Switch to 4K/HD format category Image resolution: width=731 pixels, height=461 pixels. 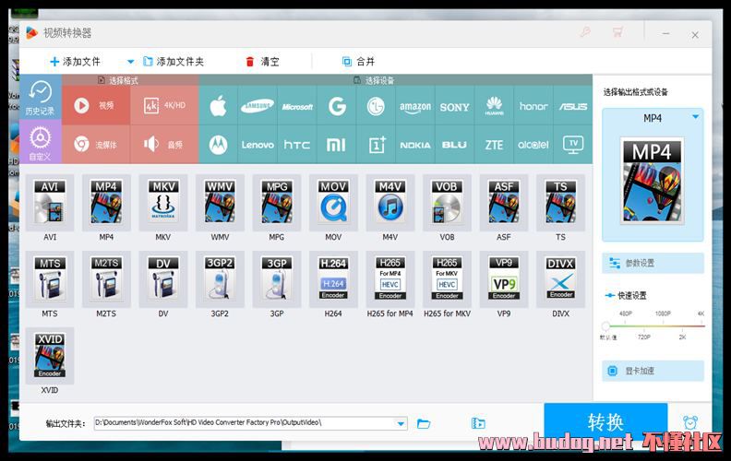coord(164,105)
